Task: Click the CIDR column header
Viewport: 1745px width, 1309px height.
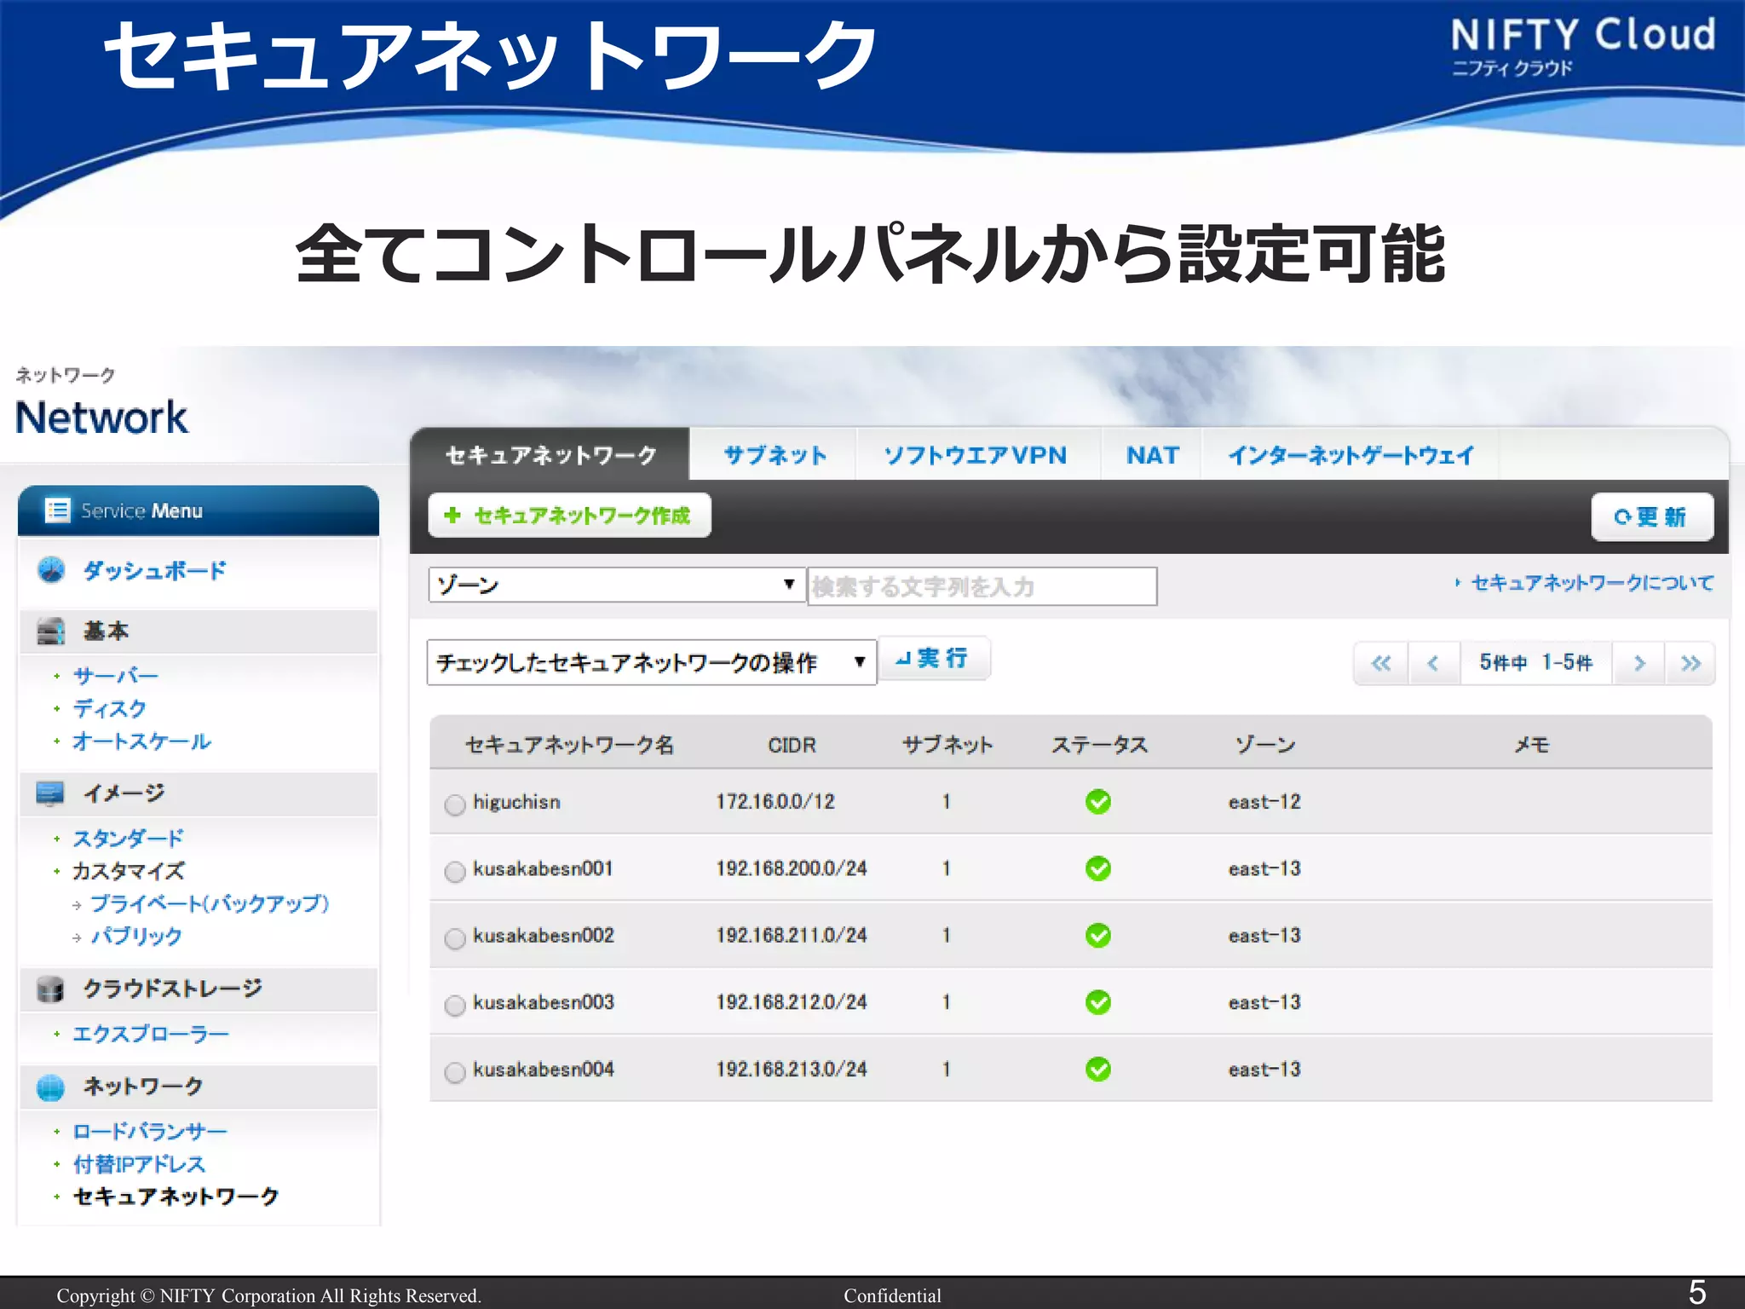Action: (x=792, y=746)
